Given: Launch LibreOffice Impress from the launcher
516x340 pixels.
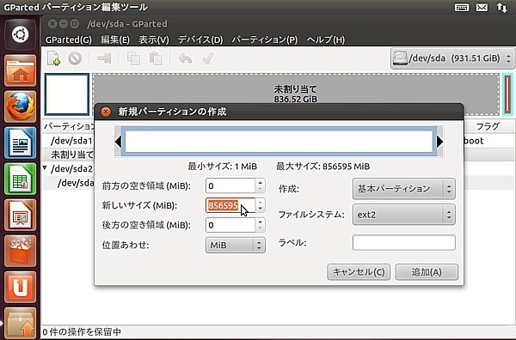Looking at the screenshot, I should [x=21, y=215].
